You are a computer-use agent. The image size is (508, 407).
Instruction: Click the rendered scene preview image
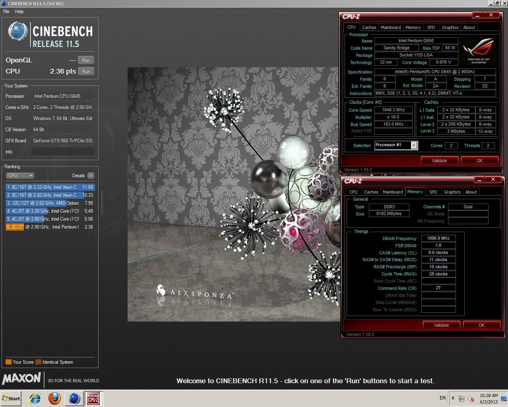(x=234, y=194)
